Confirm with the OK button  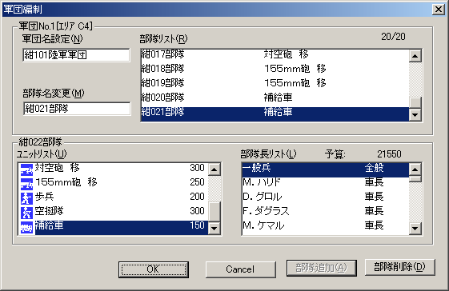[x=154, y=269]
